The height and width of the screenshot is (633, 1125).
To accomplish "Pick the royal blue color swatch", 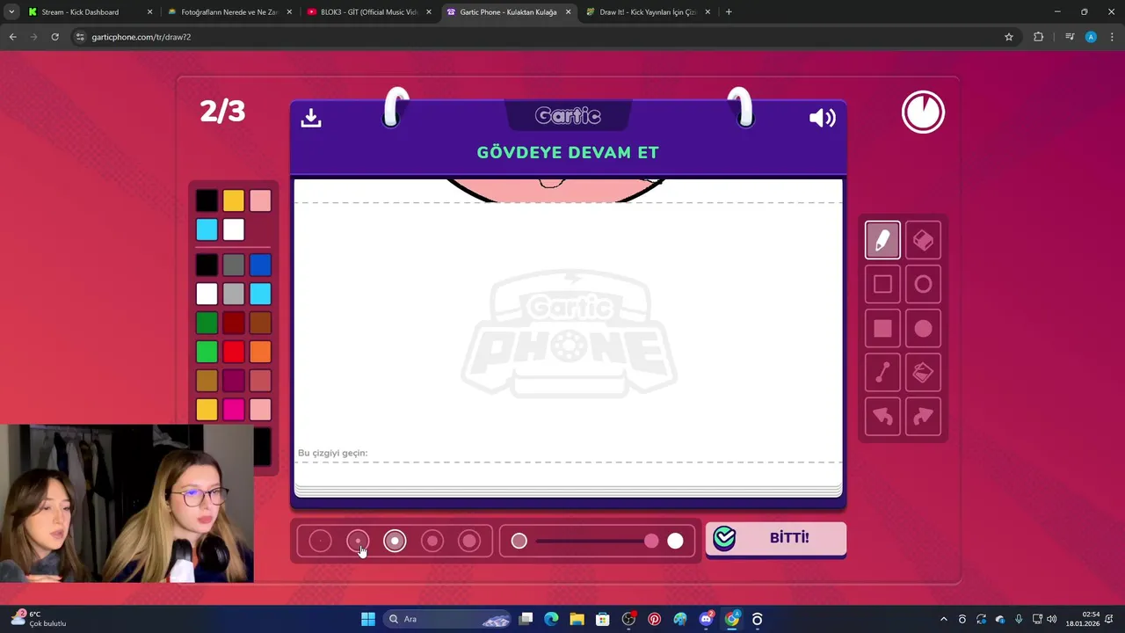I will pos(260,265).
